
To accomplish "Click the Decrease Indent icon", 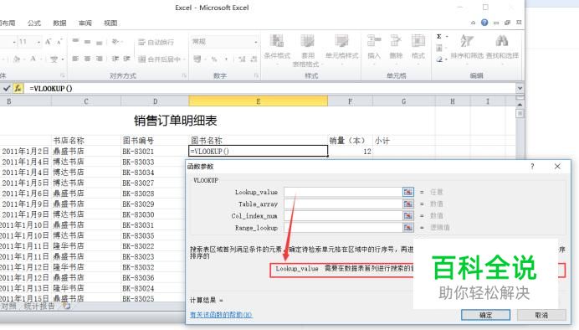I will pyautogui.click(x=115, y=59).
